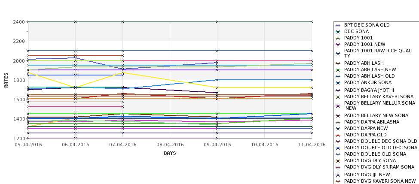The height and width of the screenshot is (184, 419).
Task: Click the DEC SONA legend marker
Action: [338, 32]
